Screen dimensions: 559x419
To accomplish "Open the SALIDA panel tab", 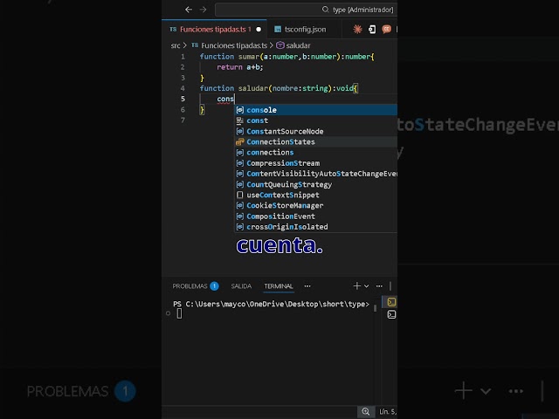I will [x=241, y=286].
